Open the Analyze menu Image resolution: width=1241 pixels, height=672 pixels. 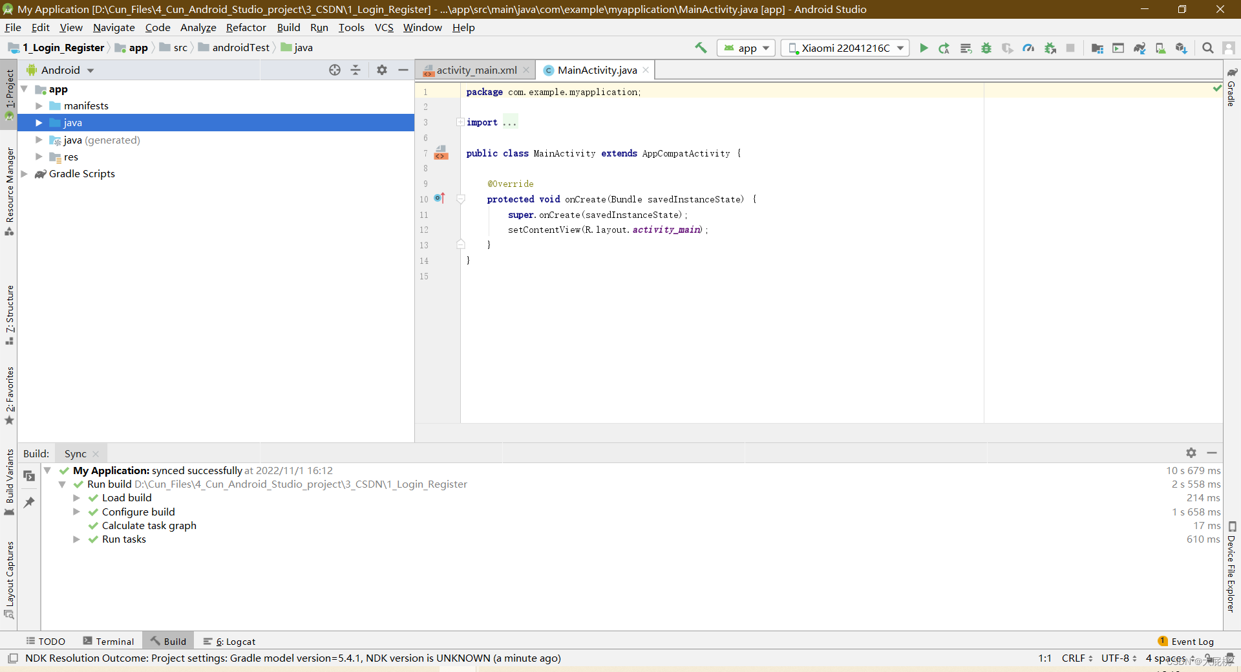click(x=198, y=27)
